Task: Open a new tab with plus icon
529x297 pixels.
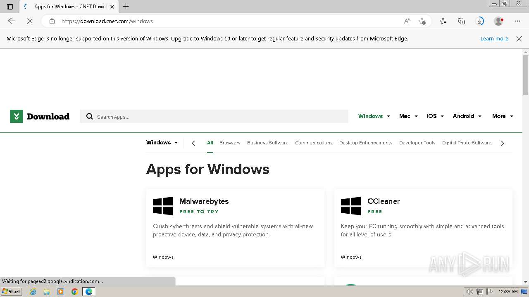Action: pyautogui.click(x=126, y=7)
